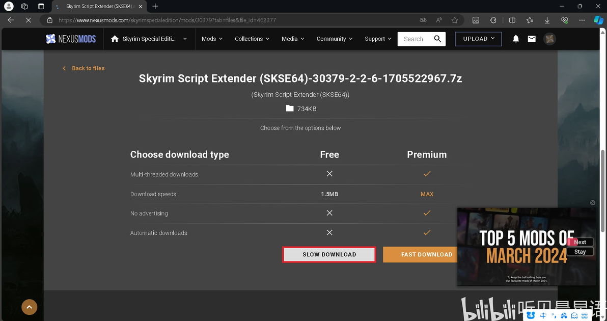Expand the Media menu
607x321 pixels.
click(293, 39)
